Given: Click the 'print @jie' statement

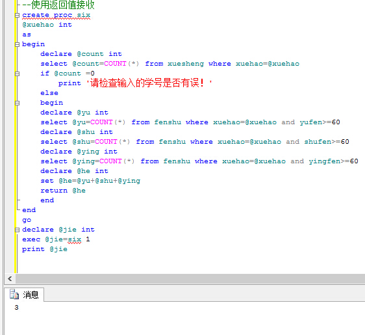Looking at the screenshot, I should (x=45, y=249).
